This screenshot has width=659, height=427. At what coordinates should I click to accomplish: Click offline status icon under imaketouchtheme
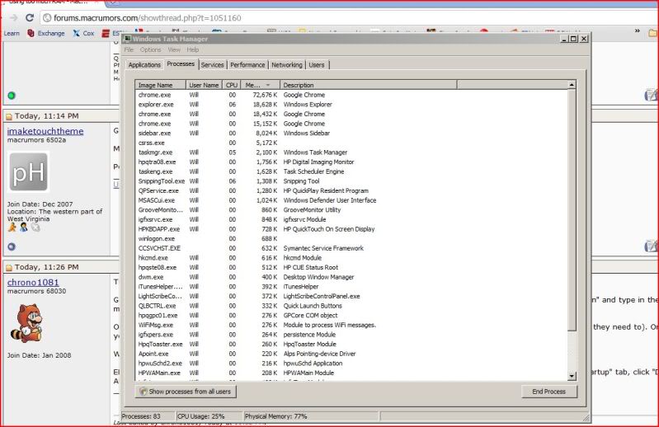click(x=12, y=246)
